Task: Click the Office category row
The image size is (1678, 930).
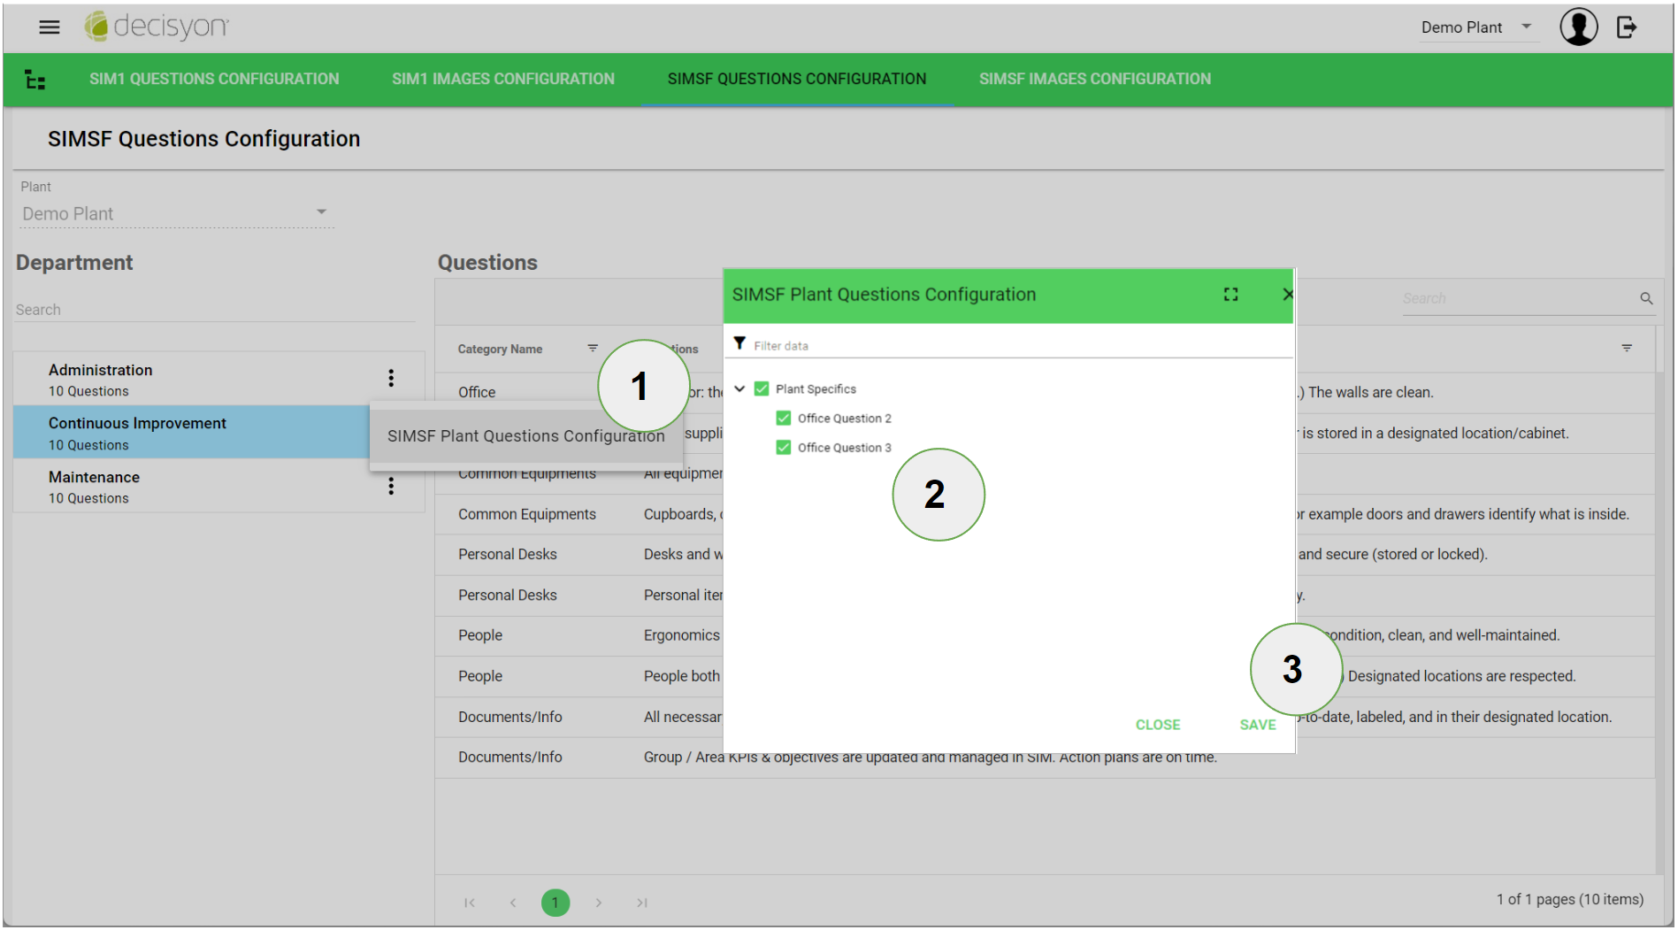Action: [x=1045, y=392]
